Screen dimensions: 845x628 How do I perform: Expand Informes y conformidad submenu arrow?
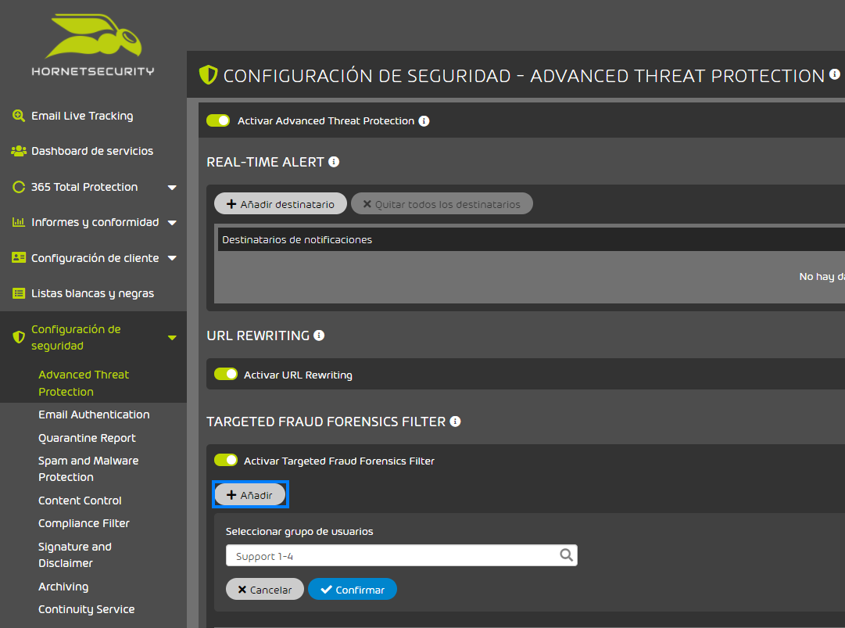coord(172,223)
